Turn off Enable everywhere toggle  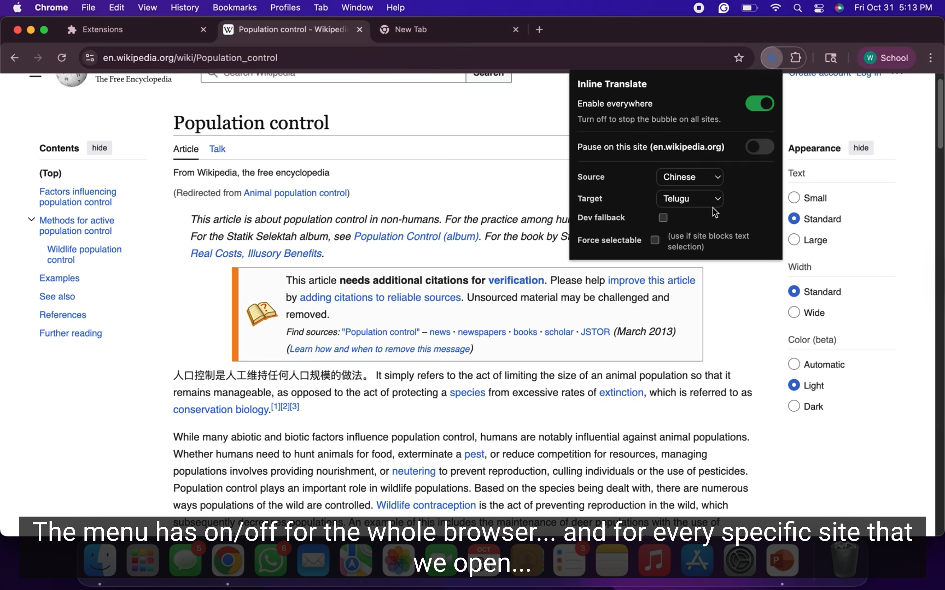click(759, 103)
